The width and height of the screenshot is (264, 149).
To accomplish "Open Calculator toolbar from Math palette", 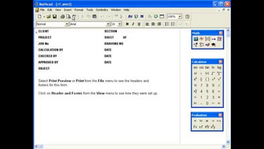I will coord(196,39).
